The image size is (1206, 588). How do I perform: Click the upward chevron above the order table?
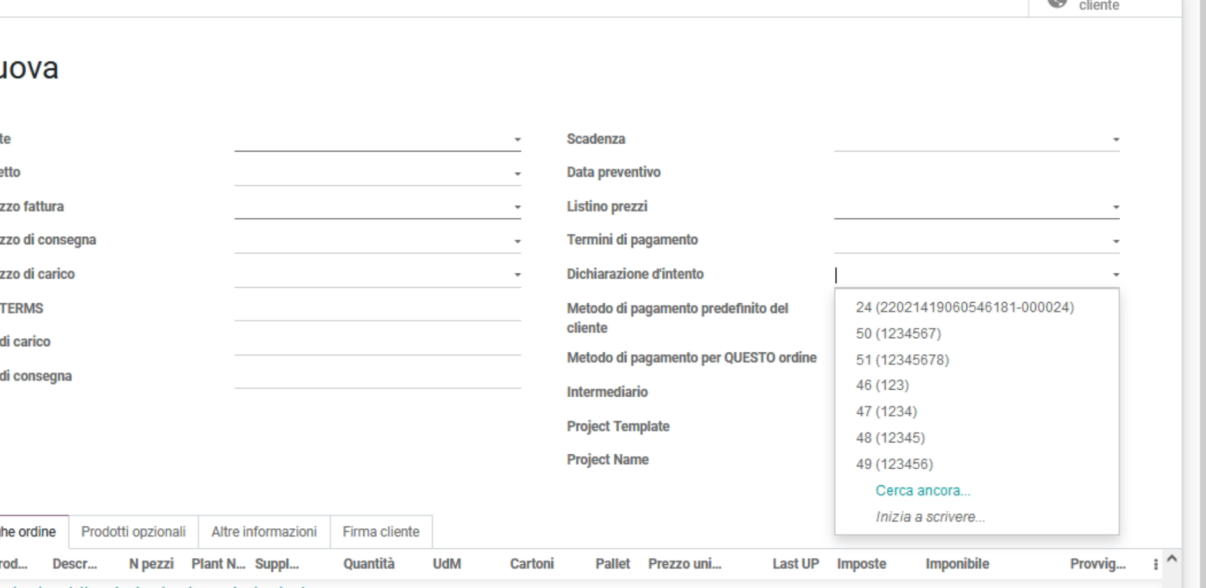tap(1172, 558)
